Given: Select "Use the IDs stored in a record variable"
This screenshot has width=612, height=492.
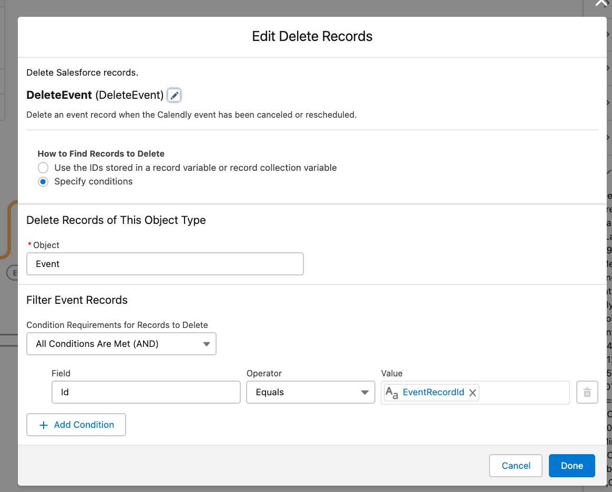Looking at the screenshot, I should (43, 168).
